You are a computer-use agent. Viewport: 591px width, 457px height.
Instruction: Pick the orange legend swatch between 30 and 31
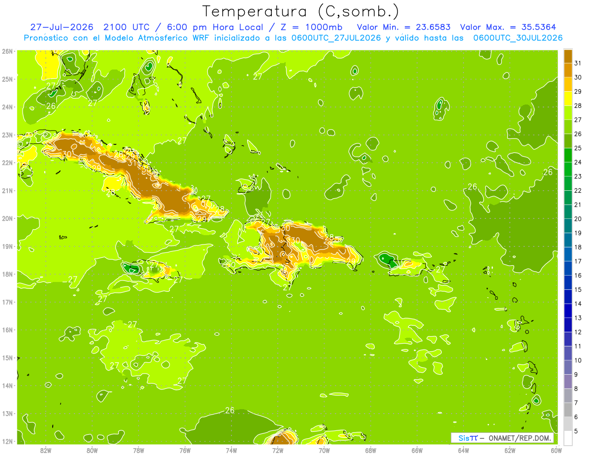pyautogui.click(x=568, y=70)
